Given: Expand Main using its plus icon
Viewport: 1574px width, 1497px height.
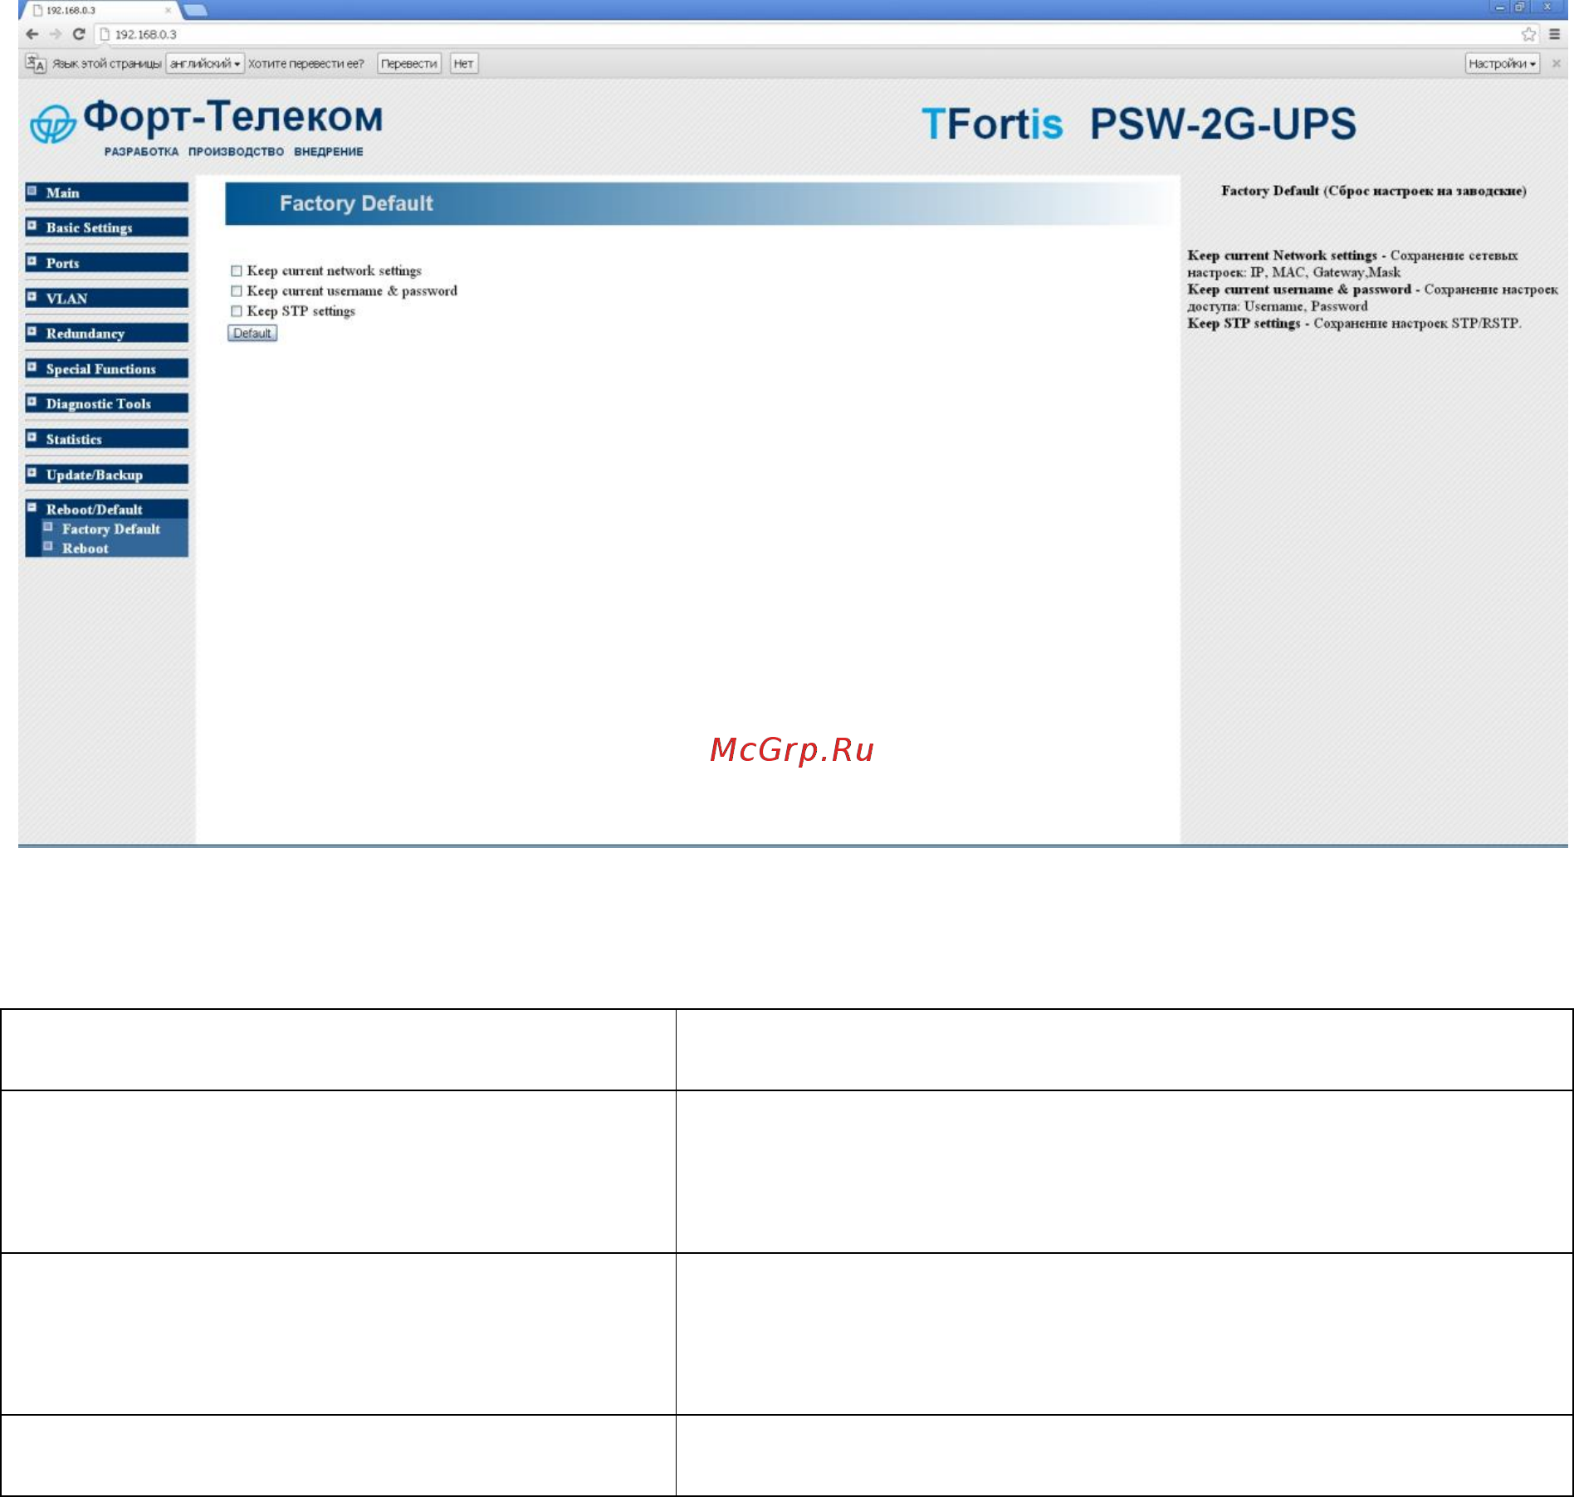Looking at the screenshot, I should click(32, 191).
